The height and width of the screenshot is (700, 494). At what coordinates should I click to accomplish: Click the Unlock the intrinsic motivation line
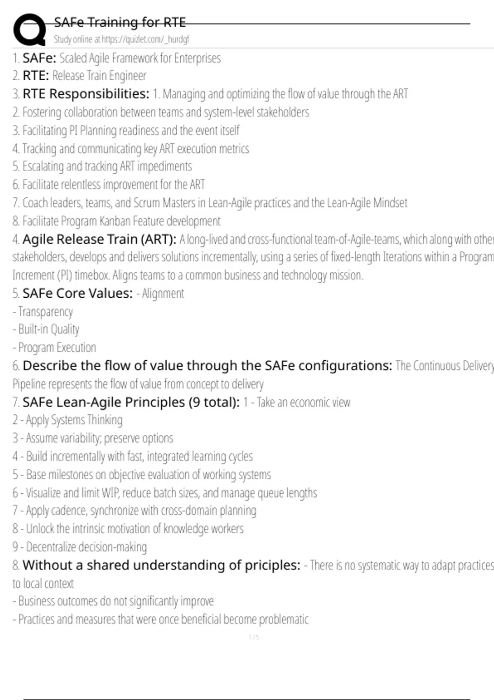pos(128,529)
